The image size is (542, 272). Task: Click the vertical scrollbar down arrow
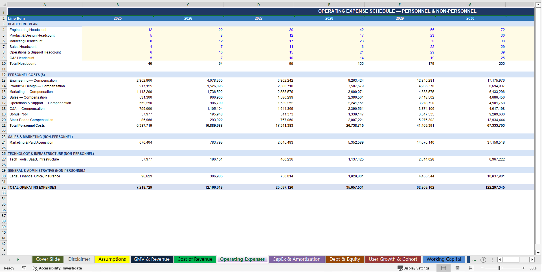539,253
